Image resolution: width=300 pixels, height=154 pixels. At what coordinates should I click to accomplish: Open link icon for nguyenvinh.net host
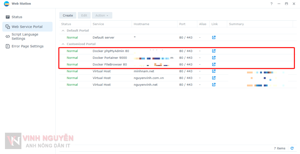214,85
